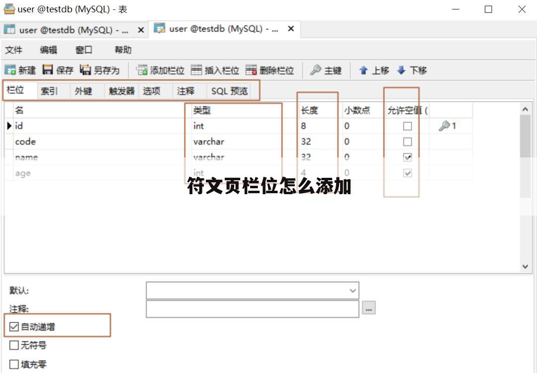The width and height of the screenshot is (537, 373).
Task: Click scrollbar down arrow in field grid
Action: 526,267
